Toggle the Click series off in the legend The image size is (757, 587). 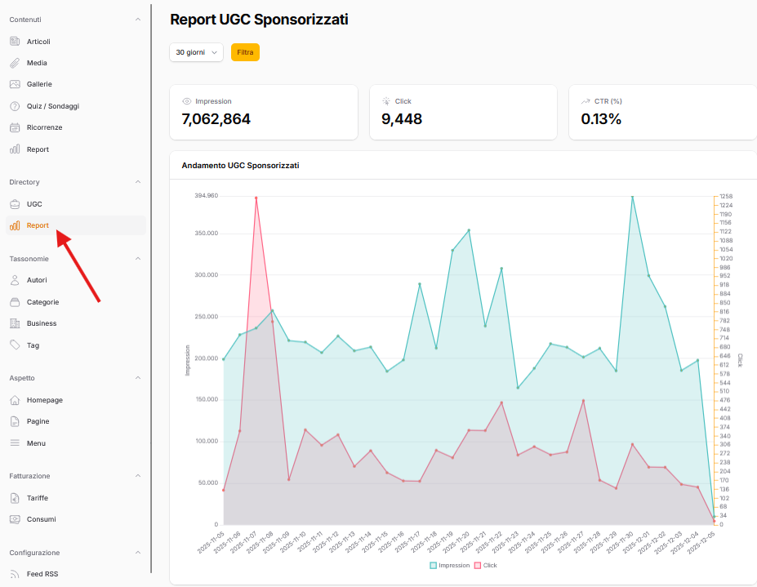488,565
